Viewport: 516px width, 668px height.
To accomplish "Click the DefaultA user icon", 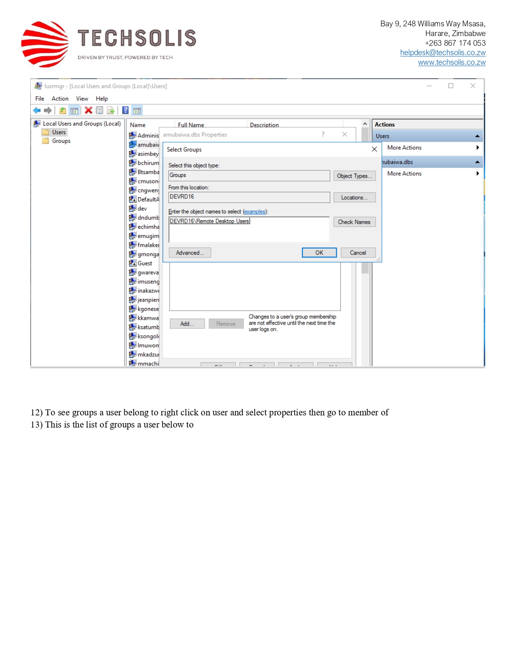I will (x=133, y=199).
